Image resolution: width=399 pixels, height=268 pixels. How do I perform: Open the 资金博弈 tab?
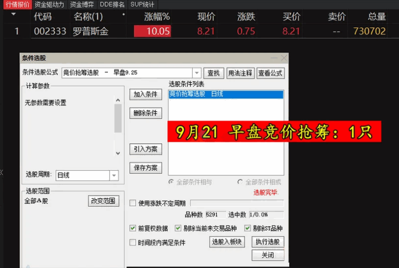pos(82,4)
